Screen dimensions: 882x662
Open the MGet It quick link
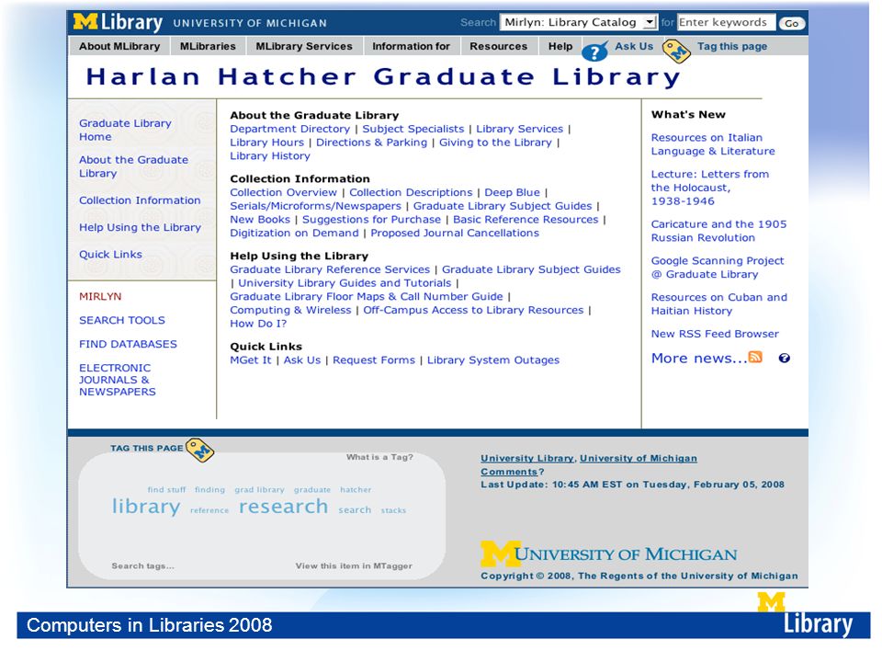[250, 360]
